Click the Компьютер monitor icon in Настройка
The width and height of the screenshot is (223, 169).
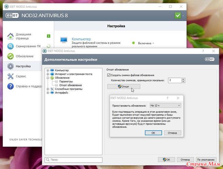coord(64,40)
